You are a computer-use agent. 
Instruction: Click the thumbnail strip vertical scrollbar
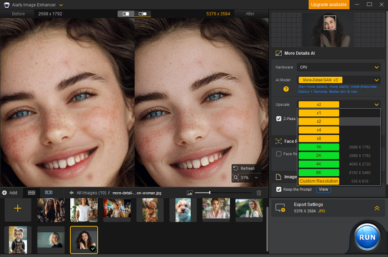click(267, 229)
